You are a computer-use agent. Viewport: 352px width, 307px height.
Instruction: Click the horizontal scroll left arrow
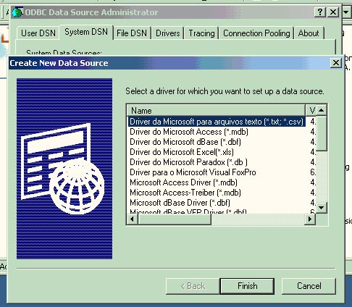click(x=132, y=219)
